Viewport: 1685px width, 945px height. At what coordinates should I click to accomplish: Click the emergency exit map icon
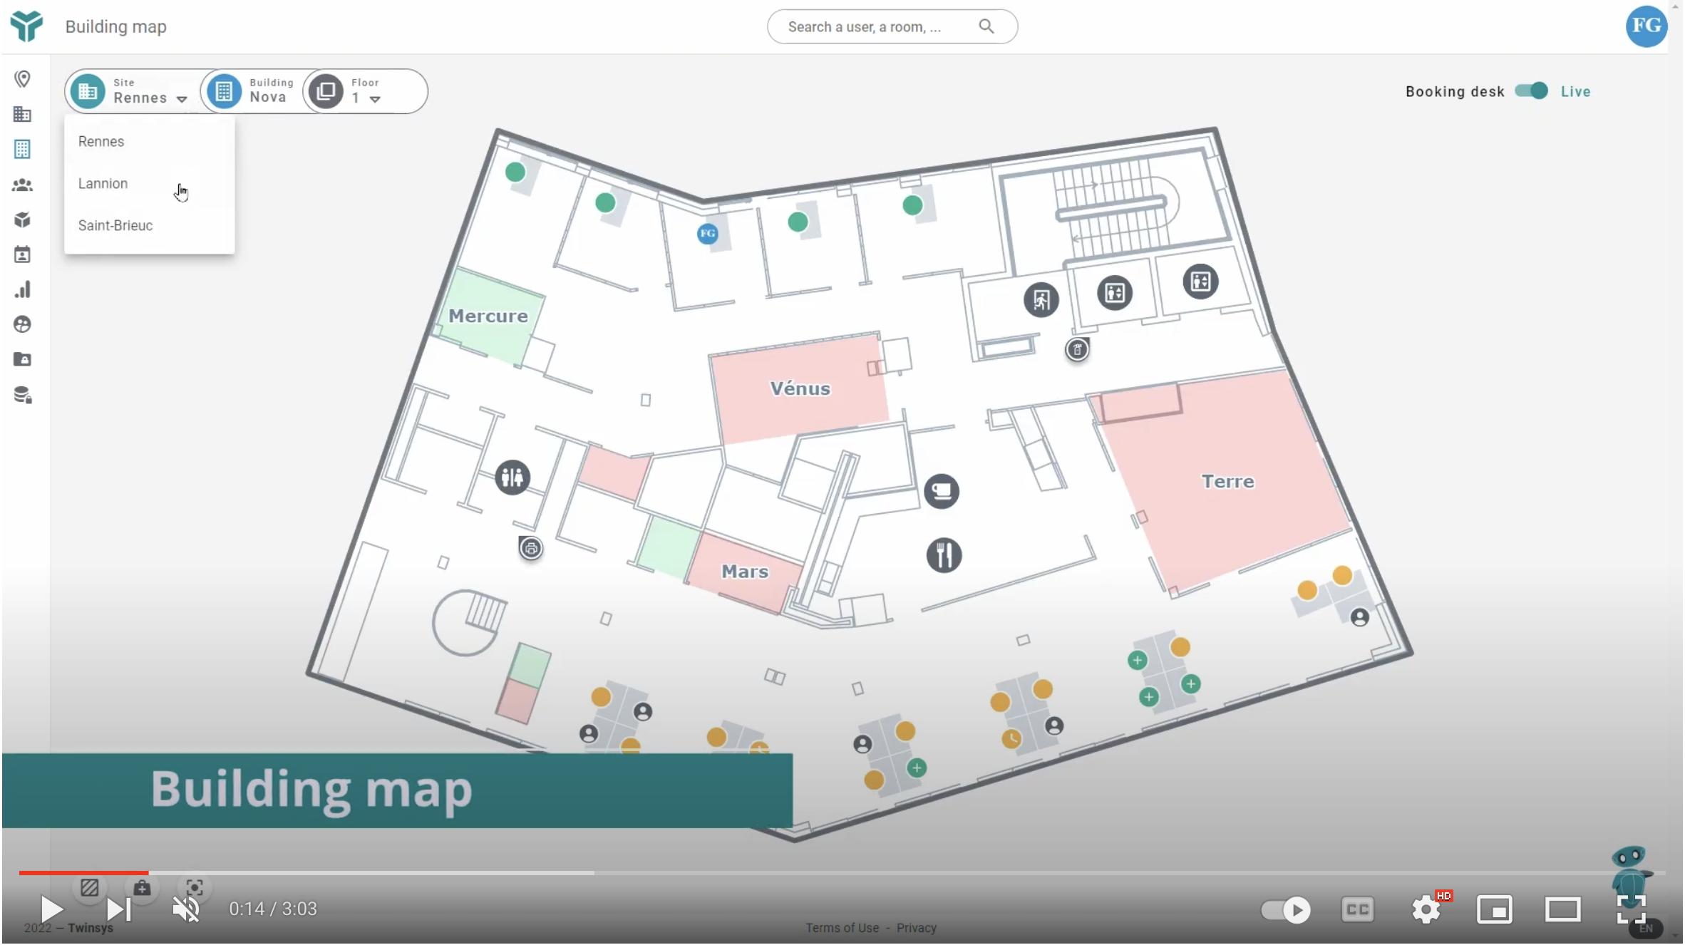pos(1041,300)
